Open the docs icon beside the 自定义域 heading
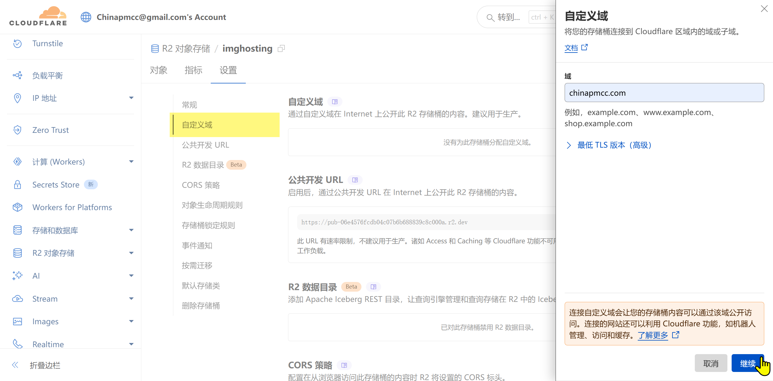The image size is (773, 381). [335, 102]
